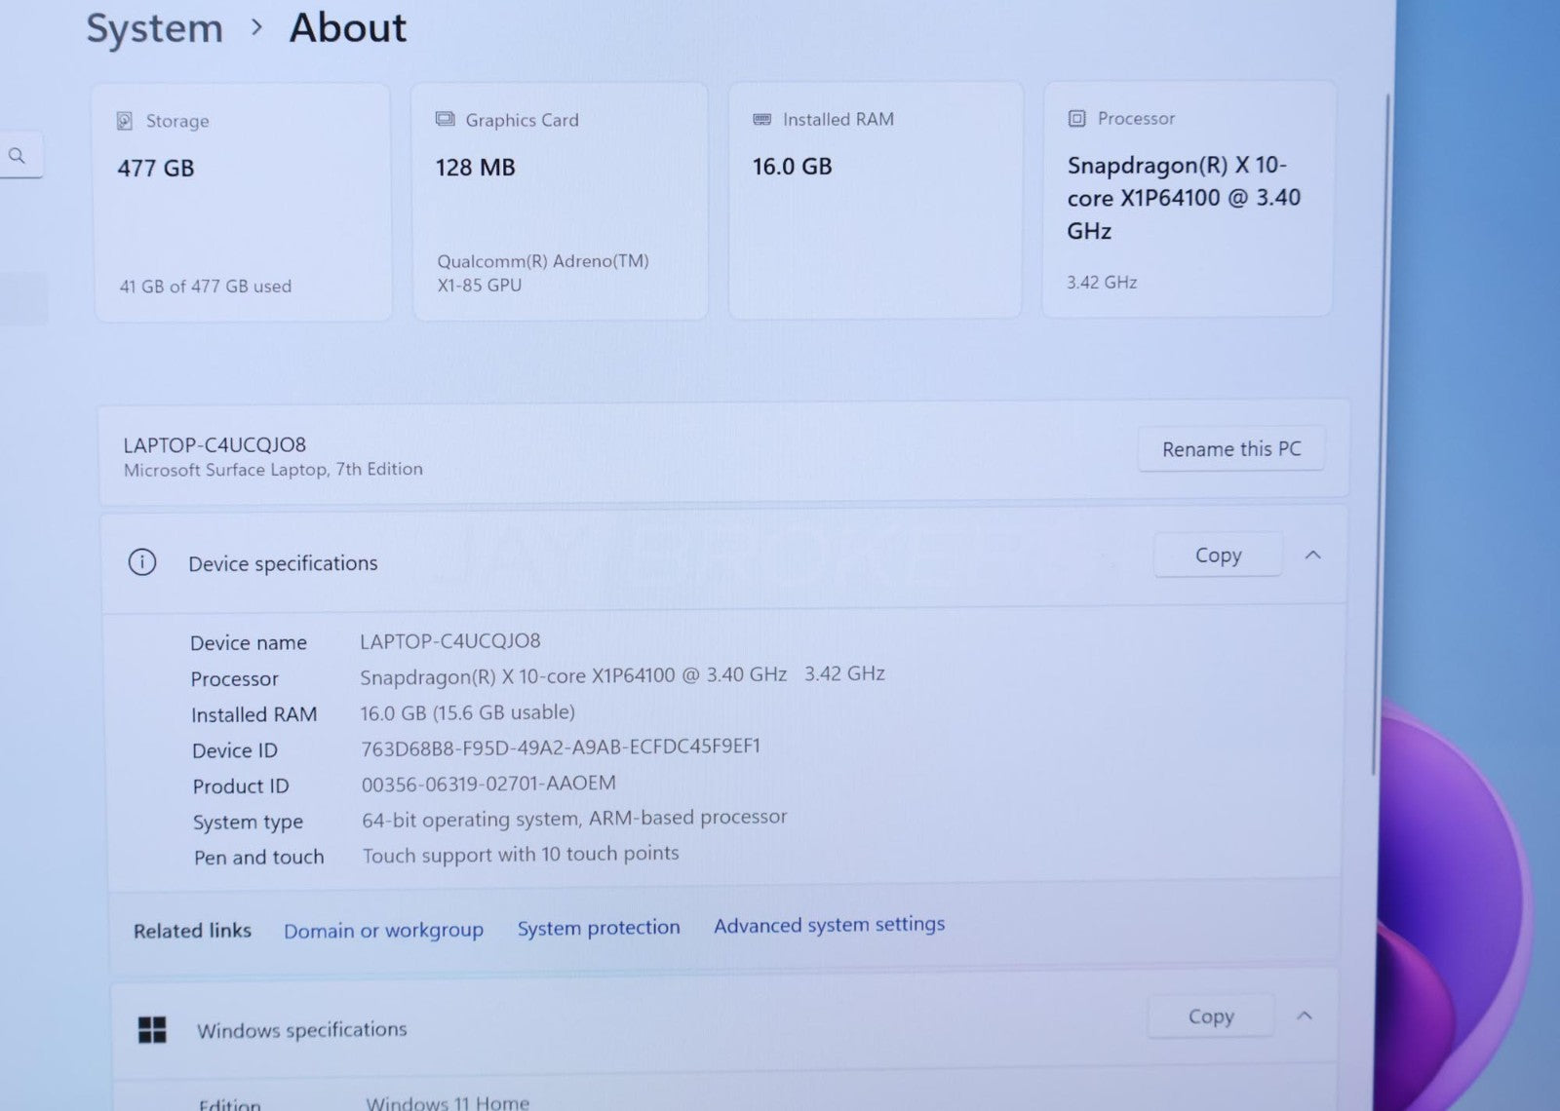The image size is (1560, 1111).
Task: Go back to System breadcrumb
Action: 154,28
